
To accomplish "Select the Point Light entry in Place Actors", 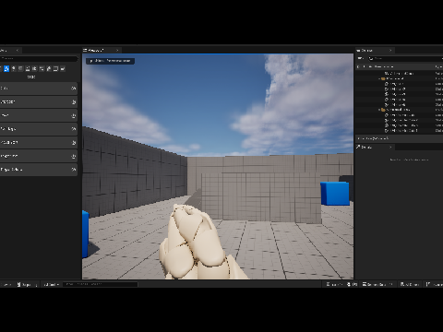I will click(39, 129).
